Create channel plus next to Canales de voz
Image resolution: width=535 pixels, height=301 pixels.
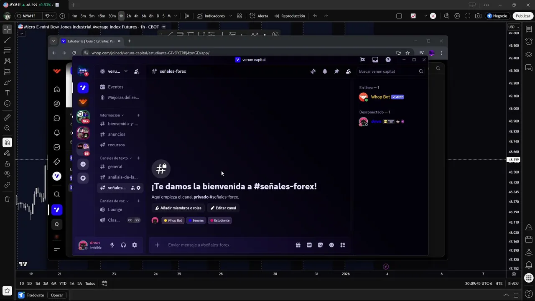click(138, 201)
